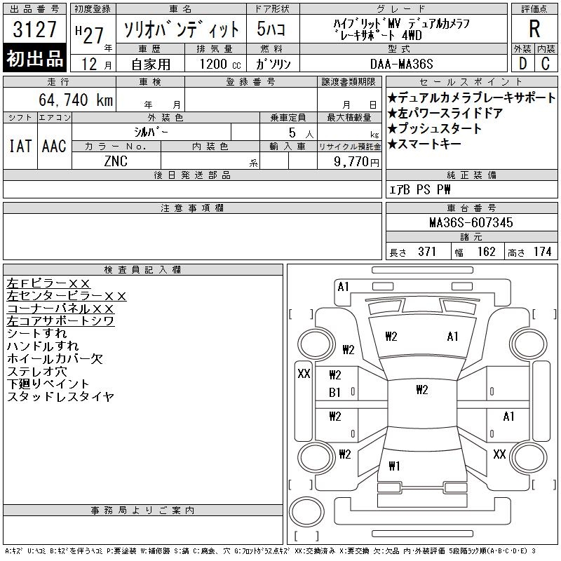Click the W2 mark on the car roof
Image resolution: width=561 pixels, height=561 pixels.
[421, 390]
